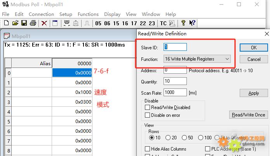The height and width of the screenshot is (156, 270).
Task: Select register row 3 value 0x0300
Action: pos(72,102)
